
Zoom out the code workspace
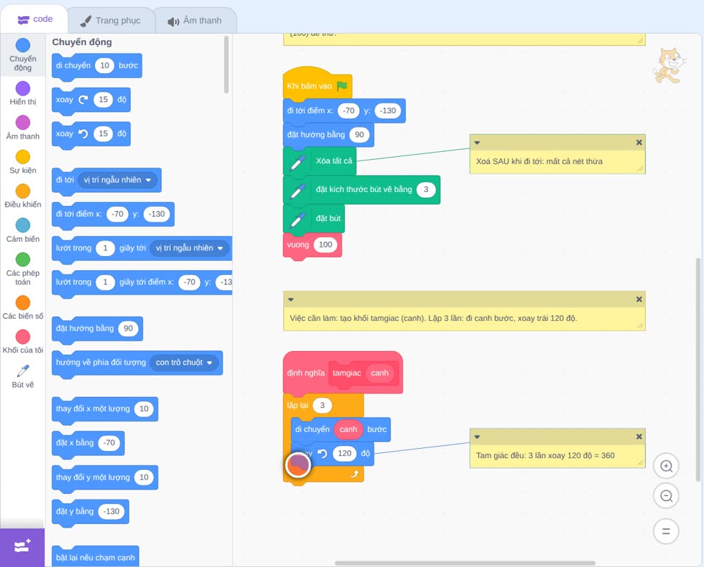(x=666, y=496)
